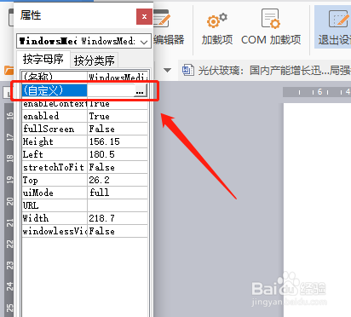Click the 156.15 Height value
This screenshot has height=317, width=351.
tap(118, 141)
